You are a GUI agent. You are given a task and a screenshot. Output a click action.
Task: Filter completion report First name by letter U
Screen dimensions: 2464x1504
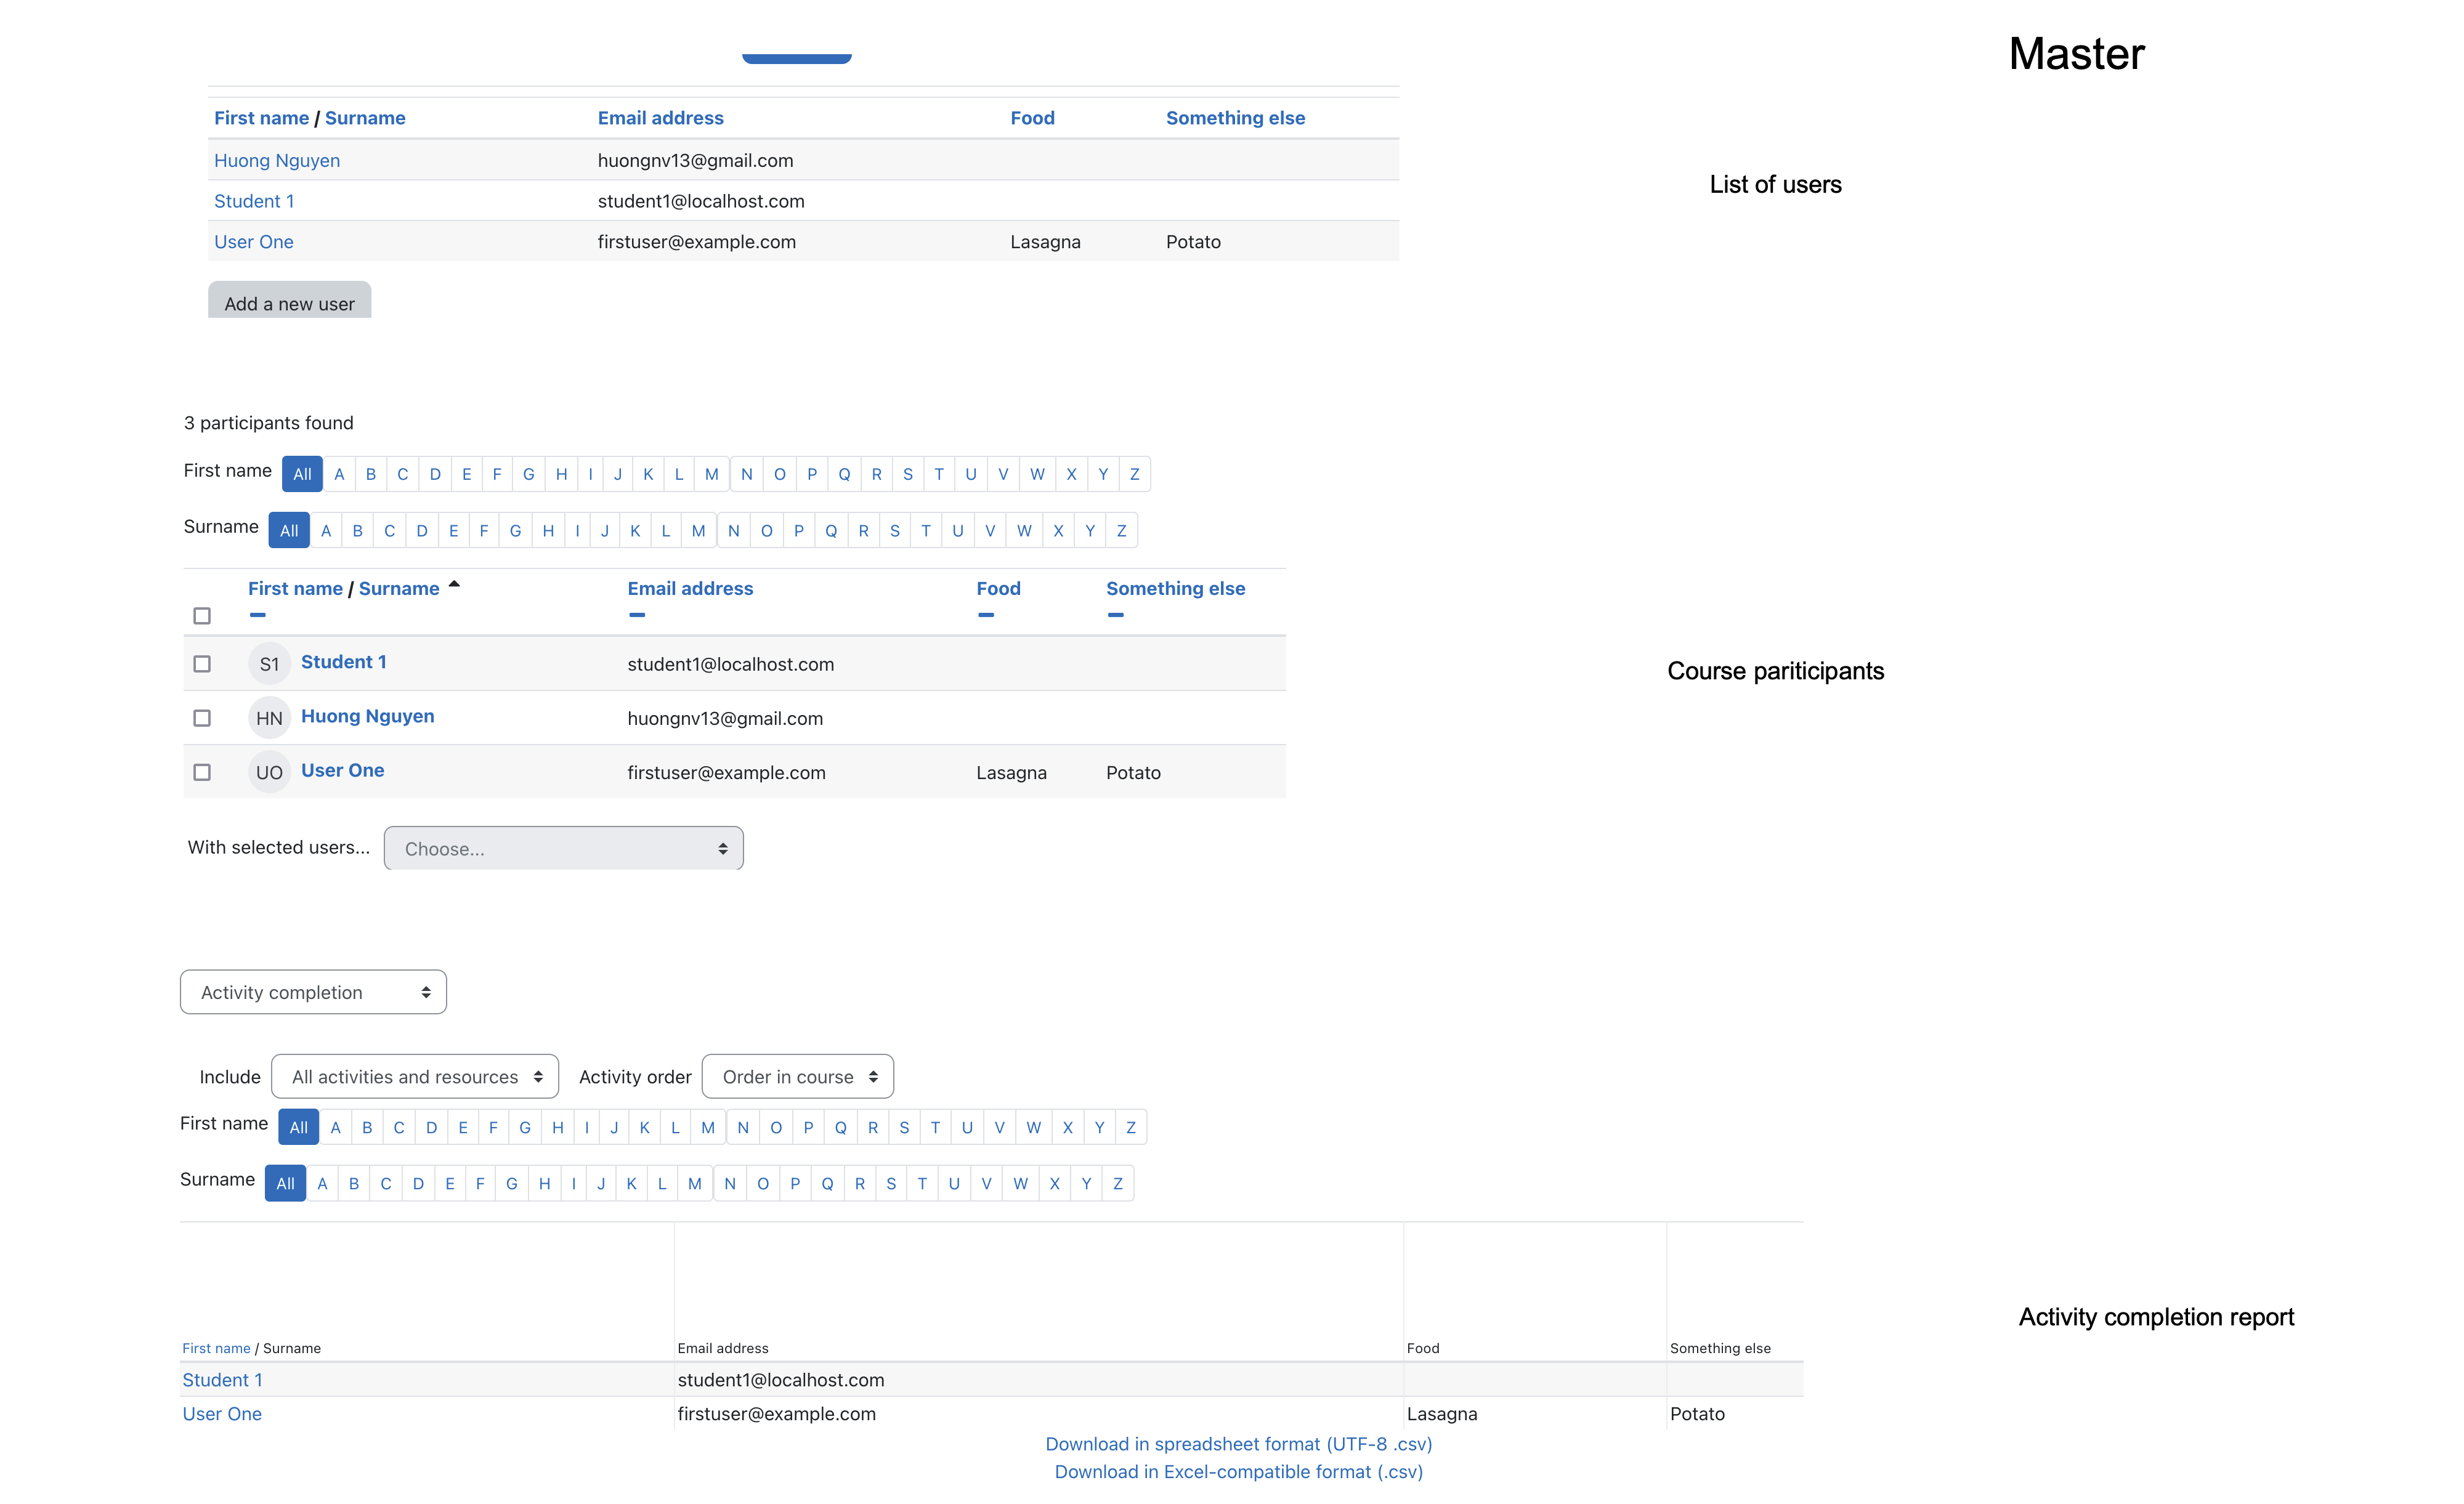coord(967,1128)
